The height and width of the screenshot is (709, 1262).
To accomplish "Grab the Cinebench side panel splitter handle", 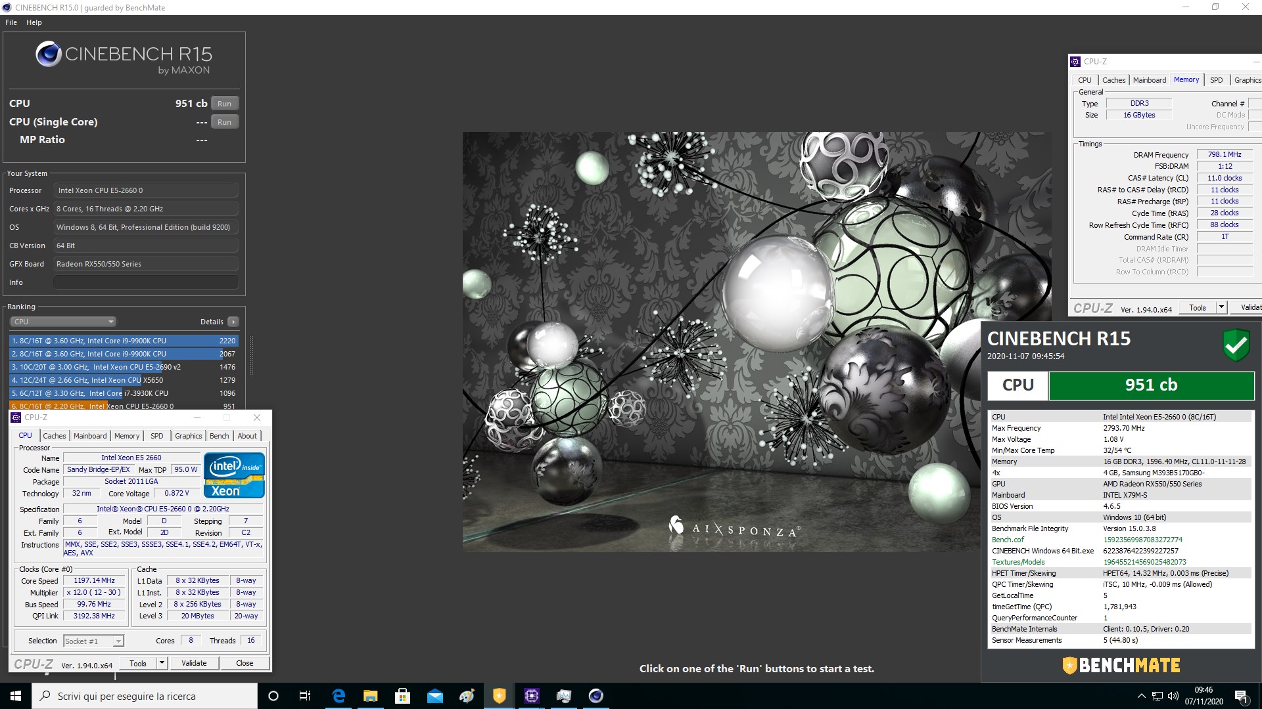I will pyautogui.click(x=250, y=354).
